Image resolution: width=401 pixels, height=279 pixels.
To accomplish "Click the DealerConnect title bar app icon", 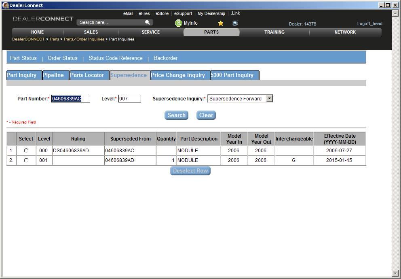I will (x=5, y=5).
